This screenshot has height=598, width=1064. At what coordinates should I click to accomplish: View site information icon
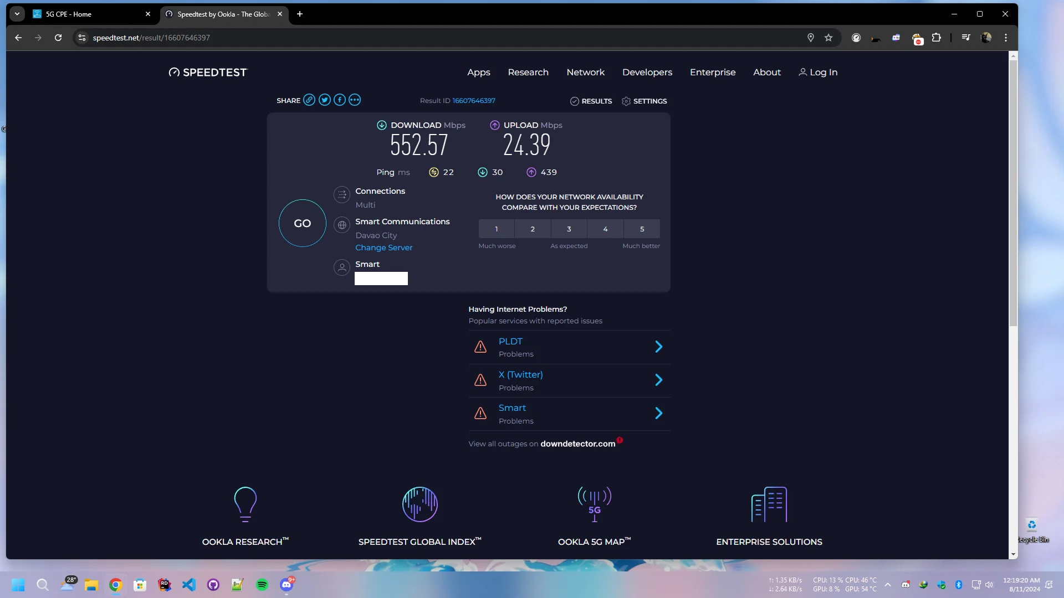pyautogui.click(x=81, y=38)
